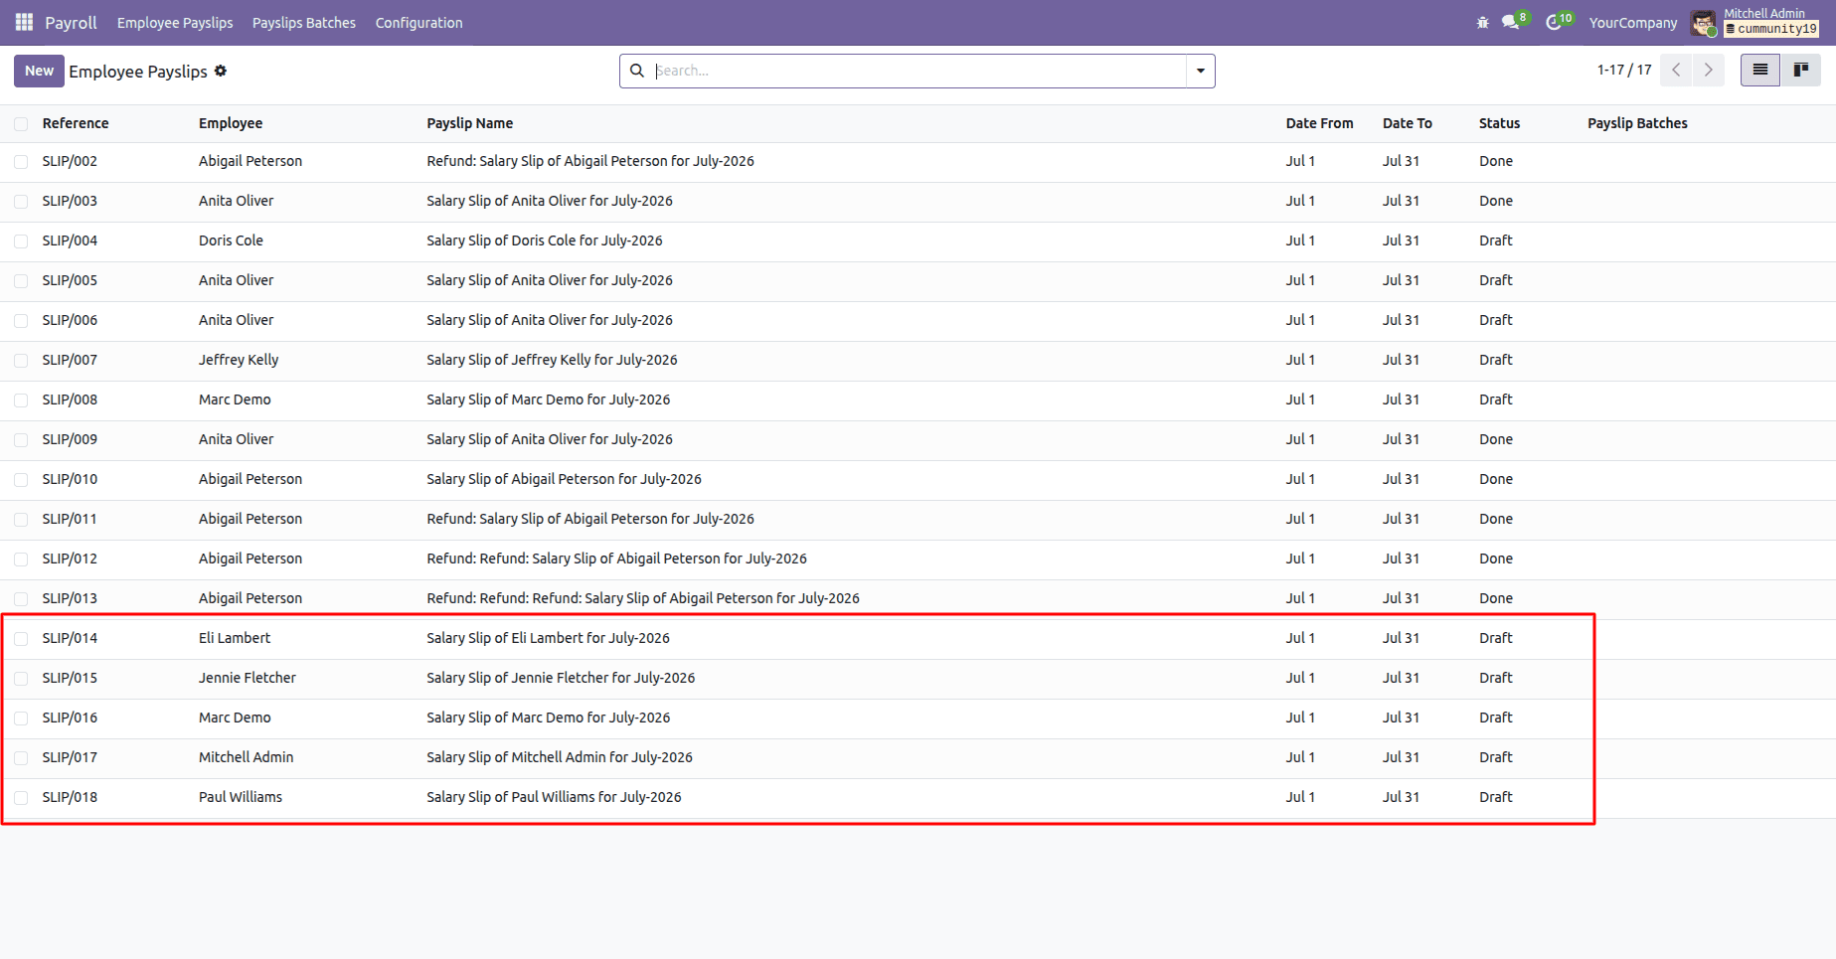
Task: Open the YourCompany switcher
Action: [1632, 22]
